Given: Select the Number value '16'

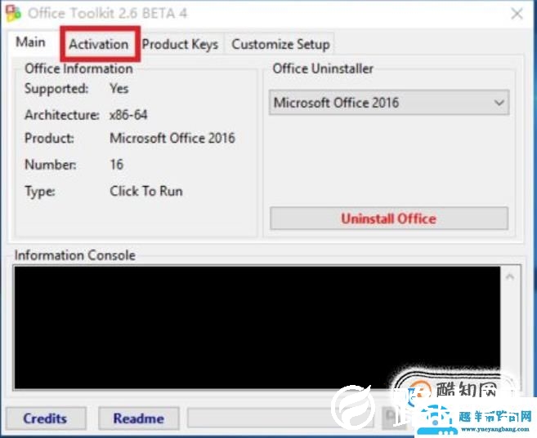Looking at the screenshot, I should [x=116, y=165].
